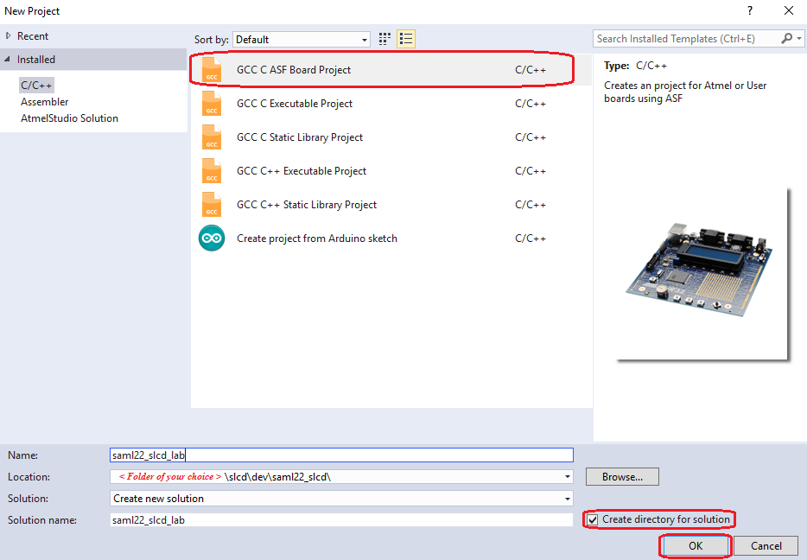Screen dimensions: 807x560
Task: Open the Location dropdown list
Action: [x=567, y=477]
